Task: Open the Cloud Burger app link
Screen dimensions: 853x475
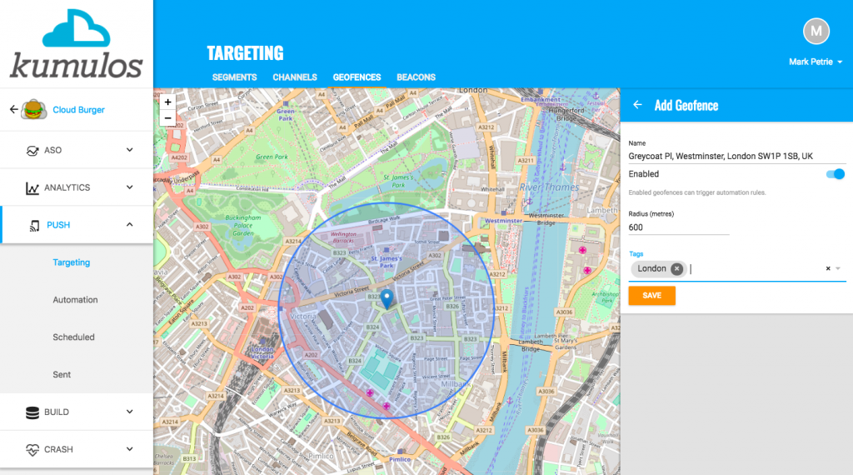Action: click(78, 110)
